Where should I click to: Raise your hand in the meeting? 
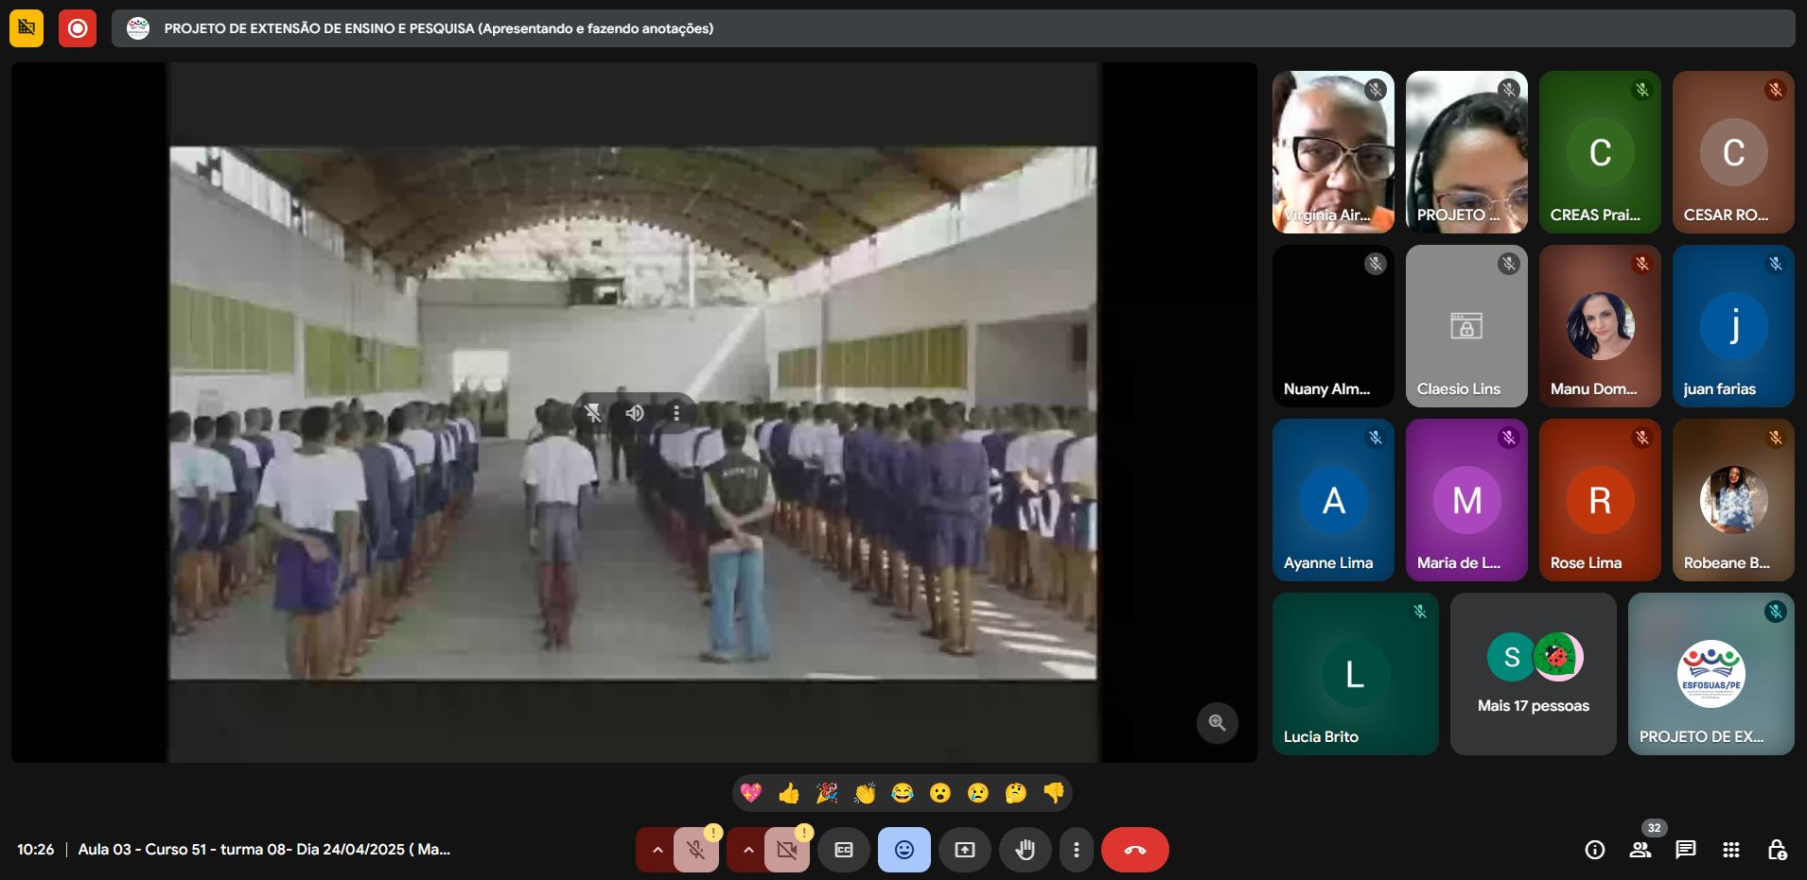[1025, 850]
